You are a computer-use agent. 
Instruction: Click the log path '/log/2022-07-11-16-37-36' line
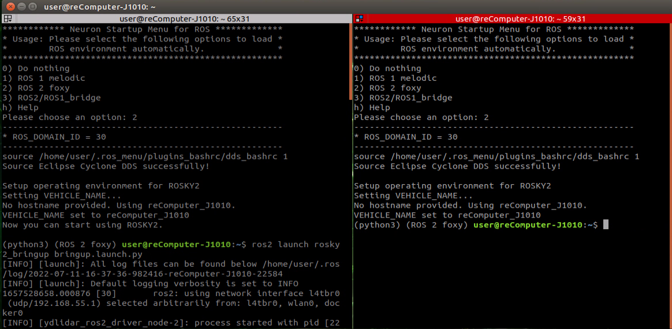pyautogui.click(x=142, y=274)
